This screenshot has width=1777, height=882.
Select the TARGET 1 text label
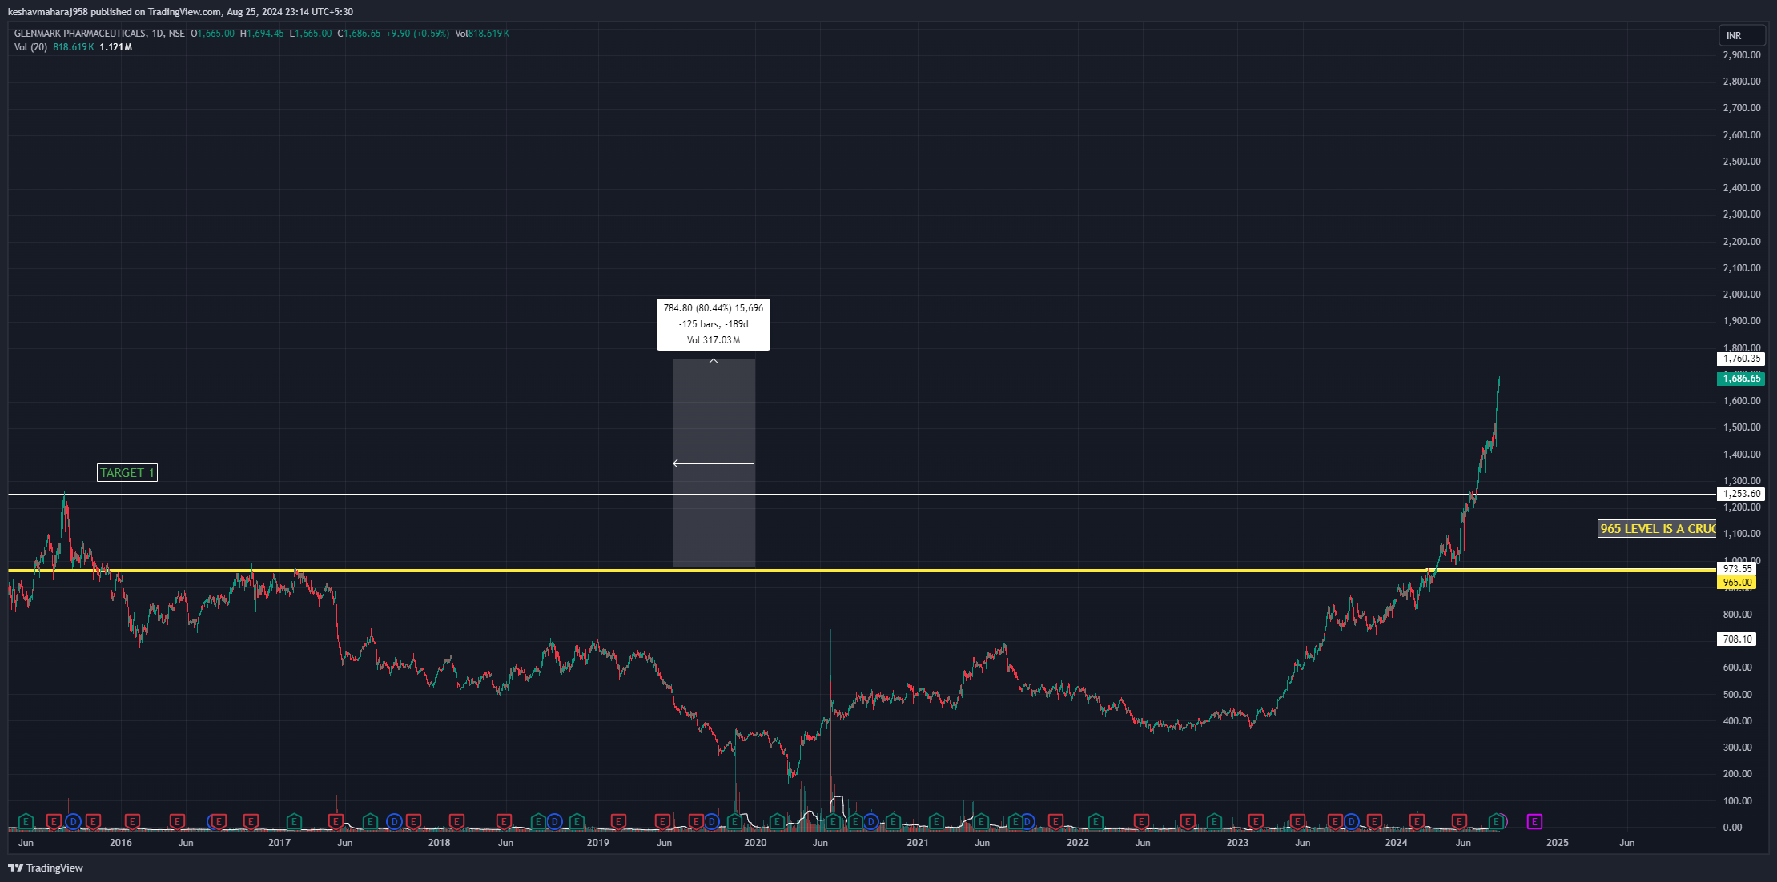pos(127,473)
